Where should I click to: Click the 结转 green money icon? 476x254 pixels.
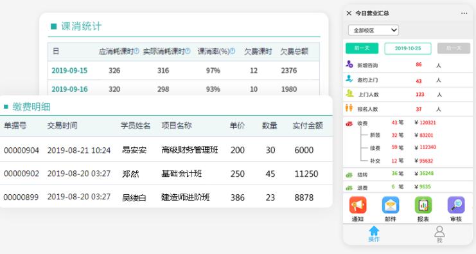[x=349, y=175]
